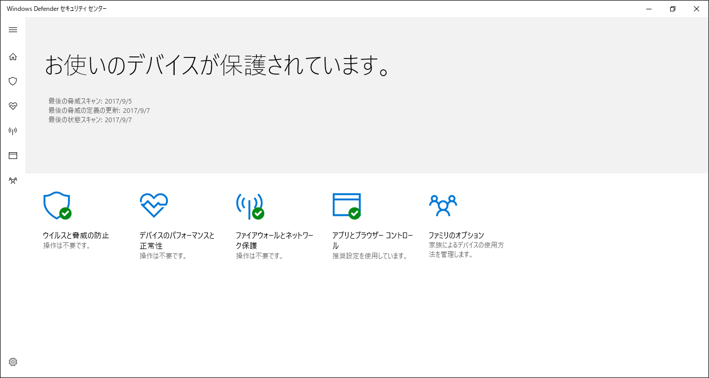Screen dimensions: 709x378
Task: Open the sidebar heart device health icon
Action: click(x=13, y=106)
